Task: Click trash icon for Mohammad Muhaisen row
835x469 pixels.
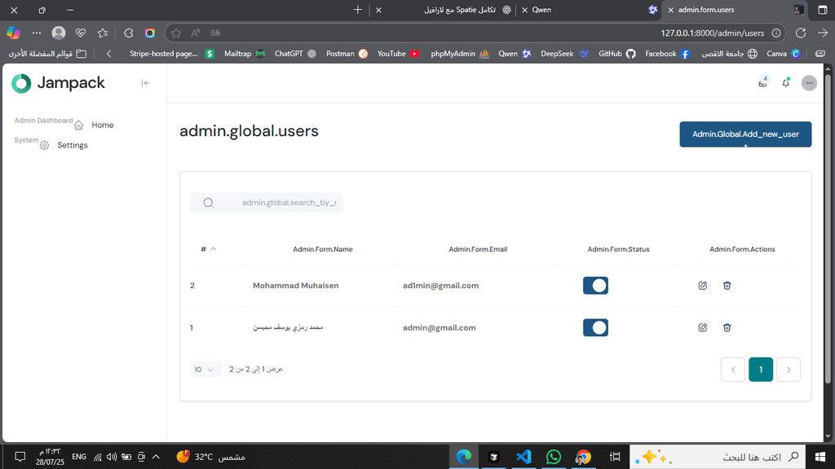Action: coord(727,286)
